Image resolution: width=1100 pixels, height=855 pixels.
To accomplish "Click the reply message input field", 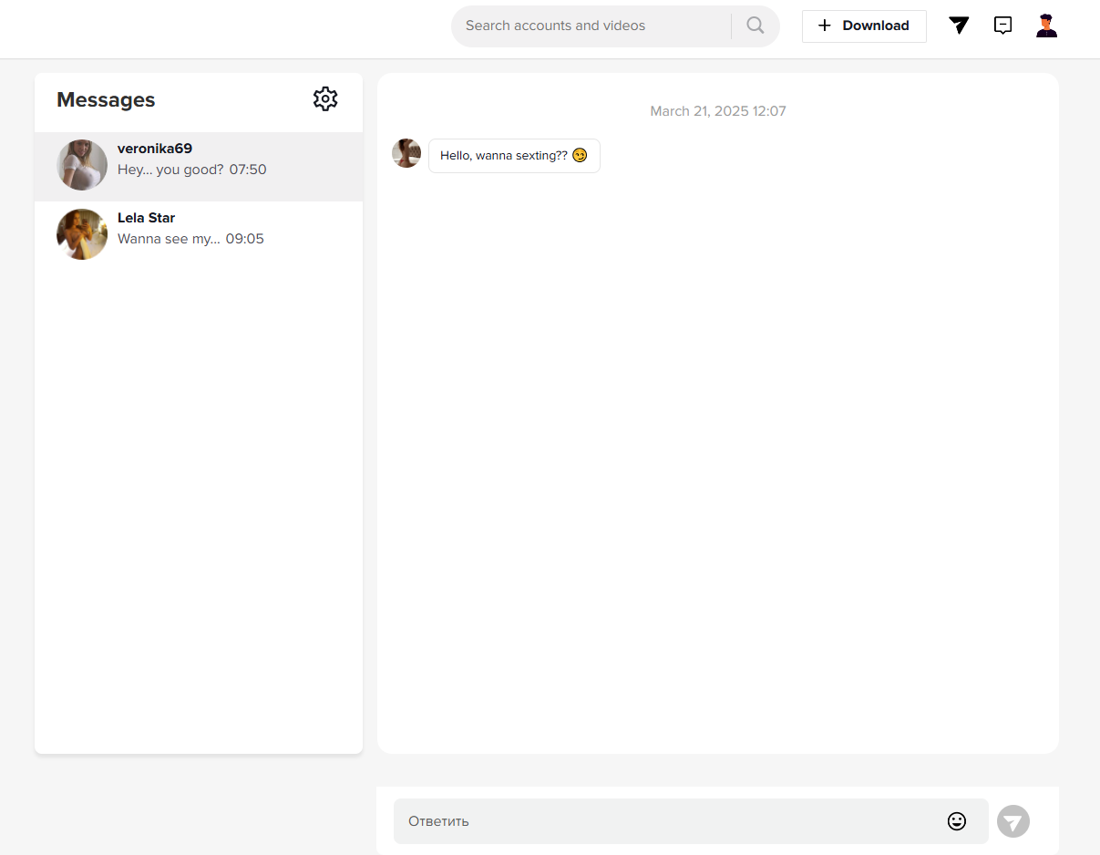I will pos(665,821).
